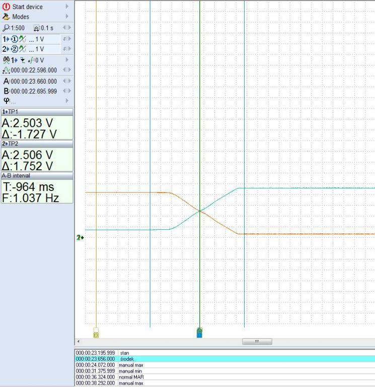Image resolution: width=375 pixels, height=387 pixels.
Task: Click the channel 2 waveform coupling icon
Action: tap(23, 49)
